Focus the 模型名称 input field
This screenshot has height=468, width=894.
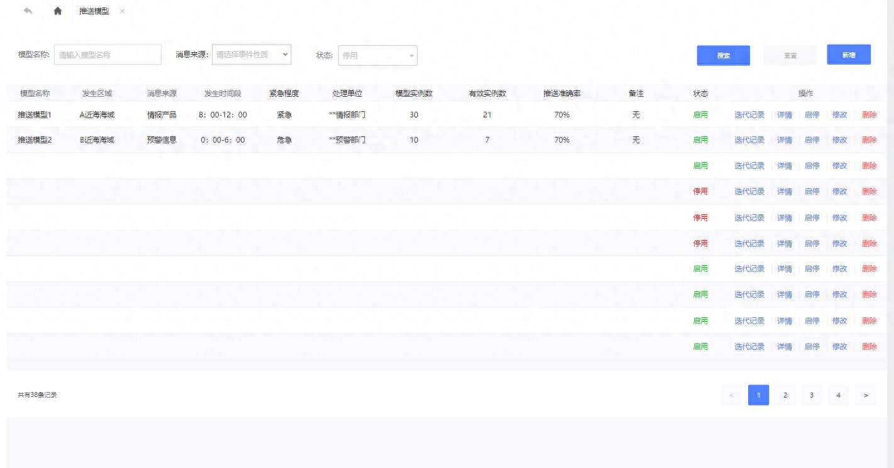[x=108, y=55]
